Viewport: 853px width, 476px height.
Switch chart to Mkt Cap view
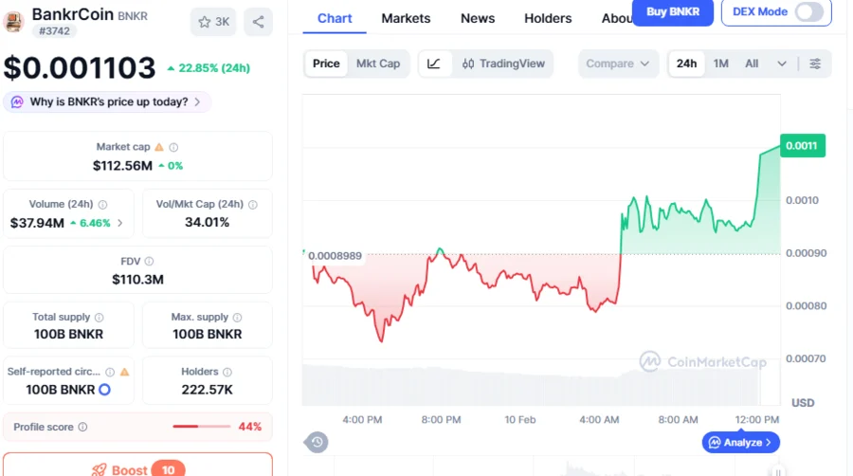point(378,64)
